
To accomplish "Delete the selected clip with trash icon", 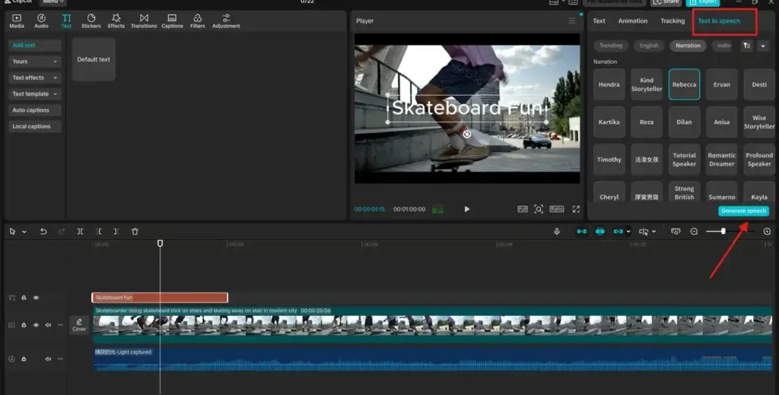I will [x=135, y=231].
